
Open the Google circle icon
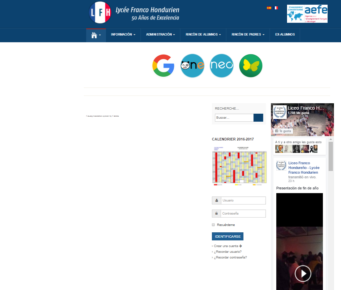coord(163,66)
